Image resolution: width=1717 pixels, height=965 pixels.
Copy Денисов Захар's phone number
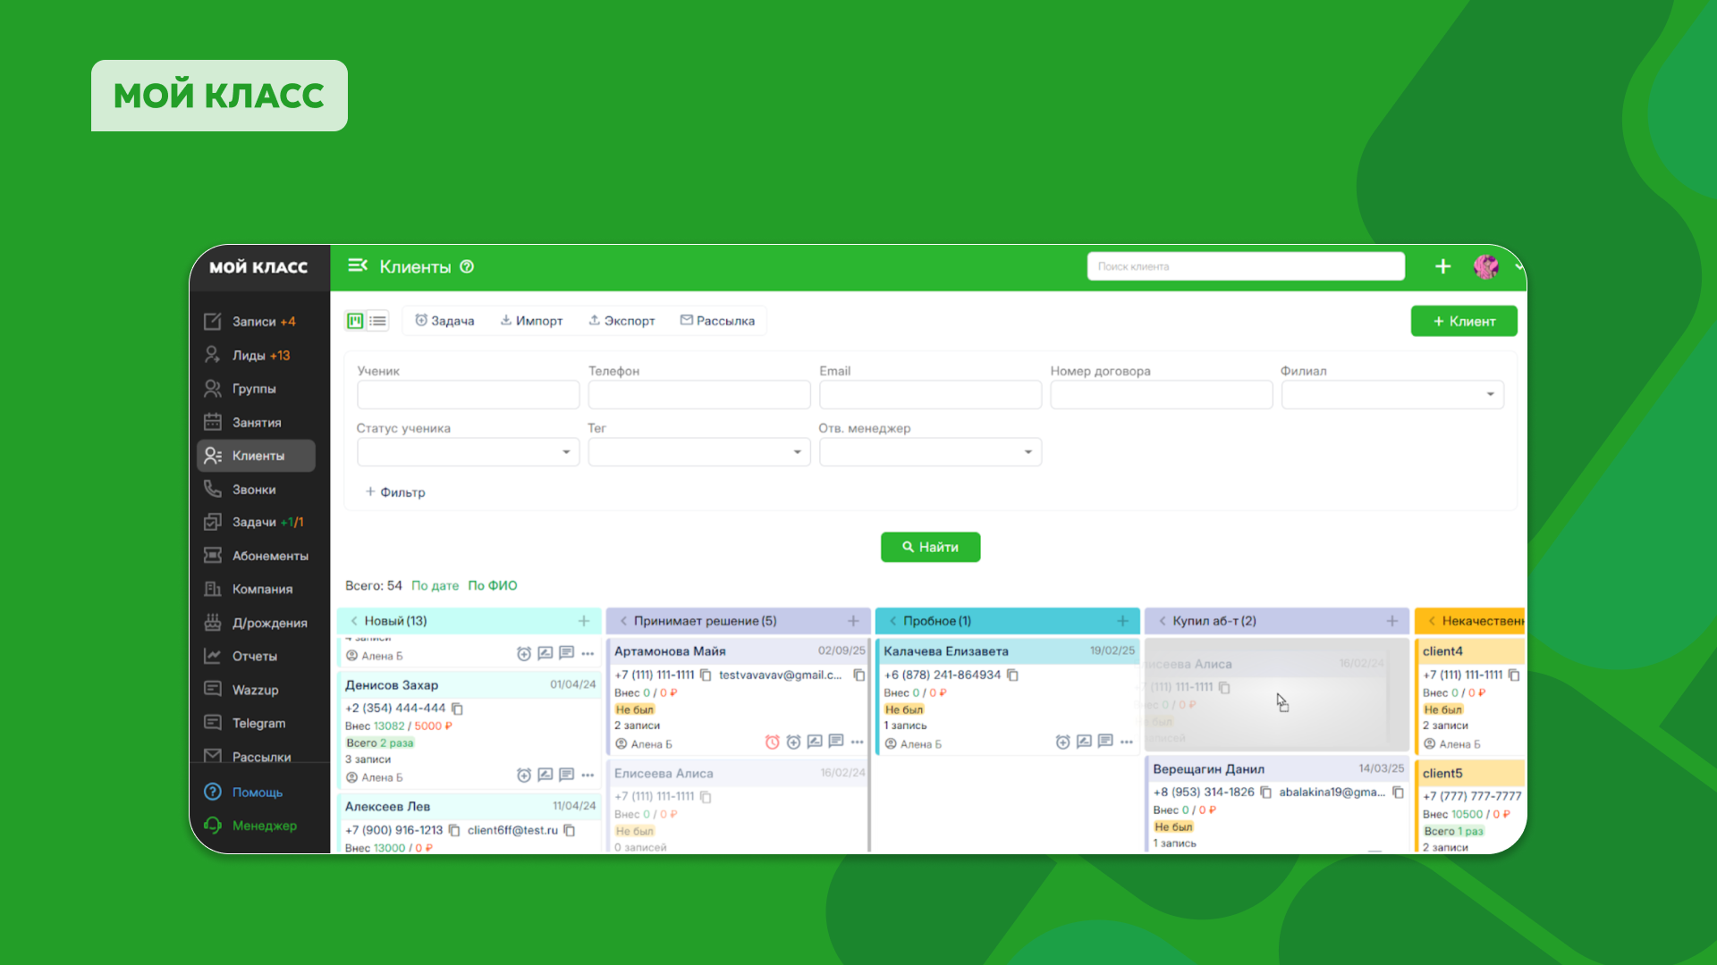pyautogui.click(x=459, y=709)
